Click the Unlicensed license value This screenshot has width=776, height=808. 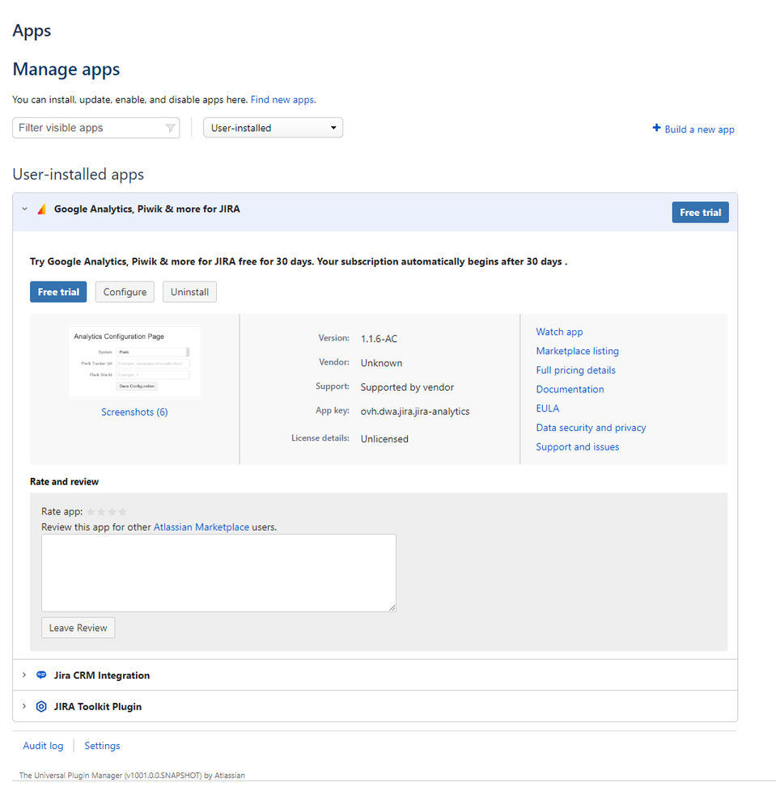pos(384,439)
